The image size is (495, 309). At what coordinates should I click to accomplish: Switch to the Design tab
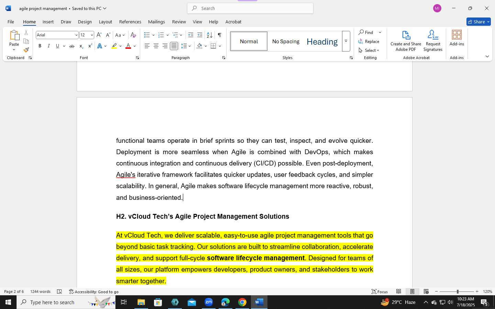coord(85,22)
